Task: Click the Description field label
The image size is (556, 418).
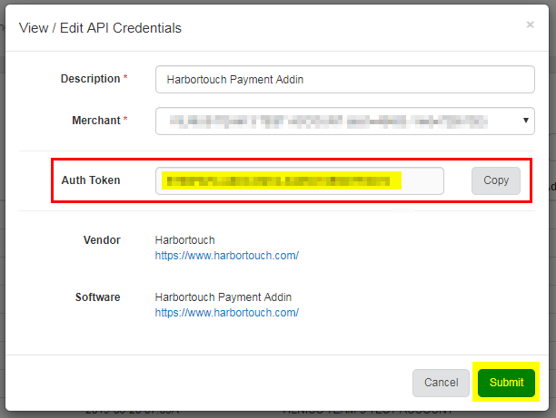Action: pyautogui.click(x=90, y=79)
